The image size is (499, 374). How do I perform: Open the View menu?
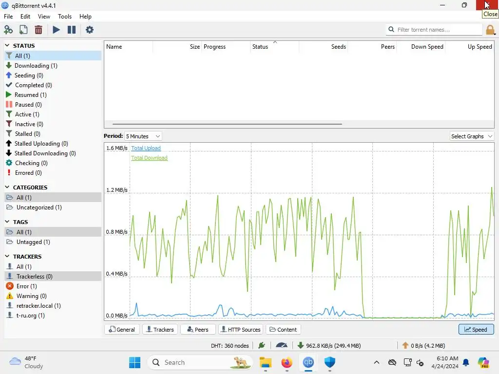click(44, 17)
